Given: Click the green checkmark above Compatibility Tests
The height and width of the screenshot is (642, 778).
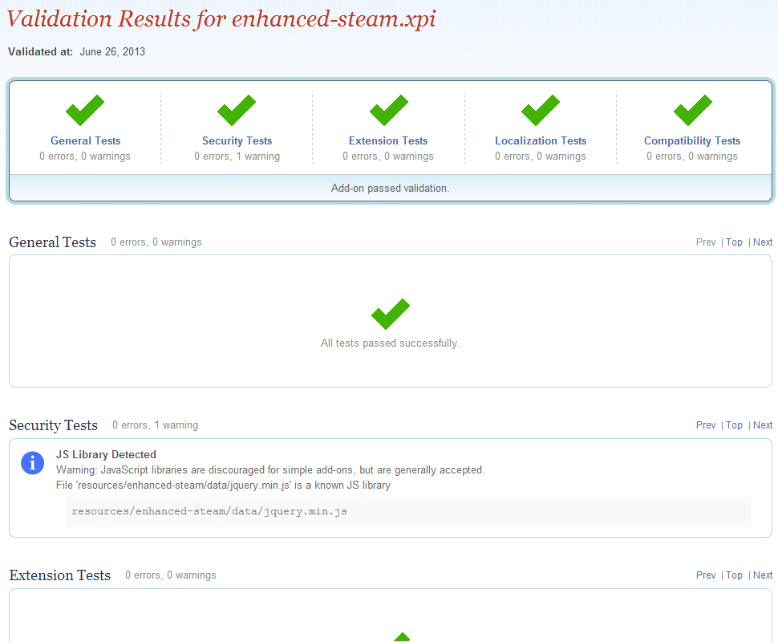Looking at the screenshot, I should point(693,110).
